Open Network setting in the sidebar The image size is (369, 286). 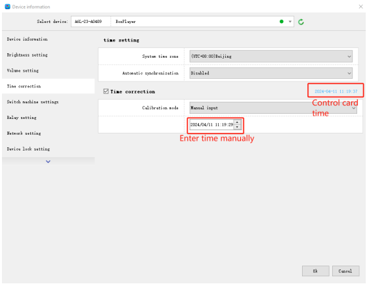24,133
